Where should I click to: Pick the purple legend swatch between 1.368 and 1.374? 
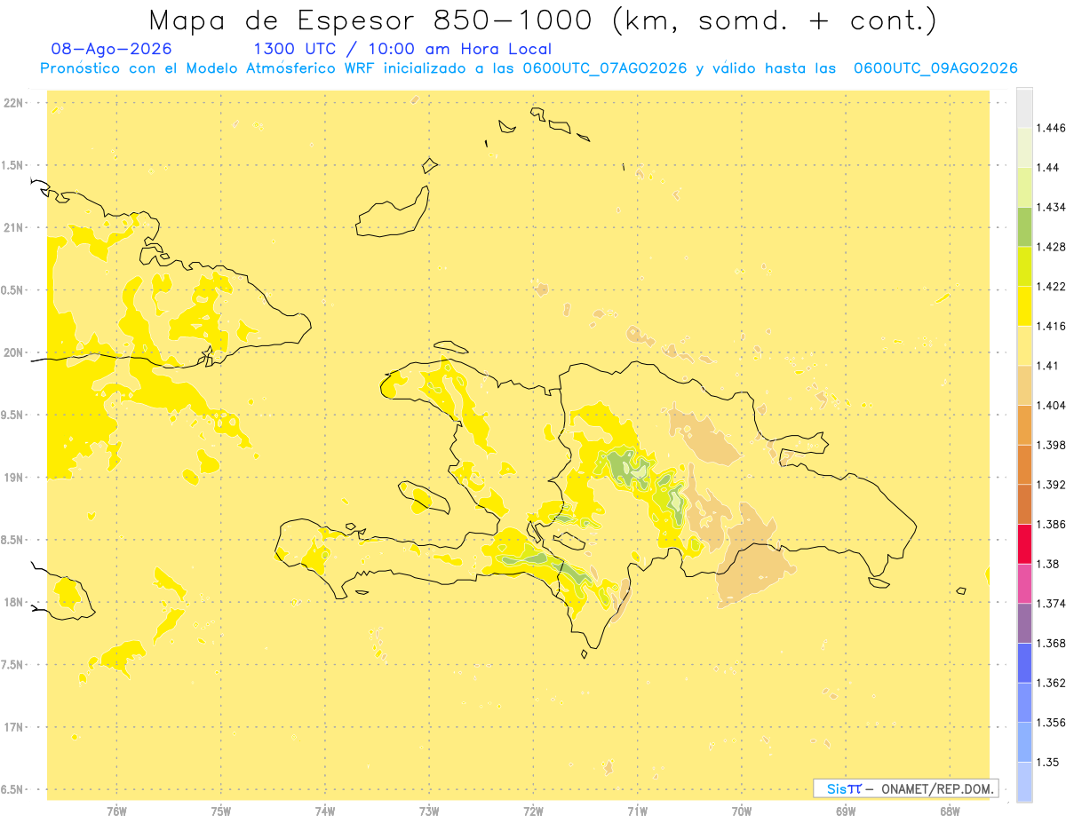(1024, 623)
